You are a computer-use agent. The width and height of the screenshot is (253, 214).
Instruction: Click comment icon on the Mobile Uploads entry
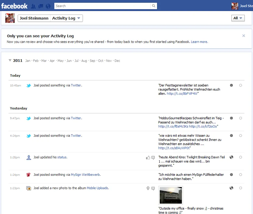coord(153,188)
